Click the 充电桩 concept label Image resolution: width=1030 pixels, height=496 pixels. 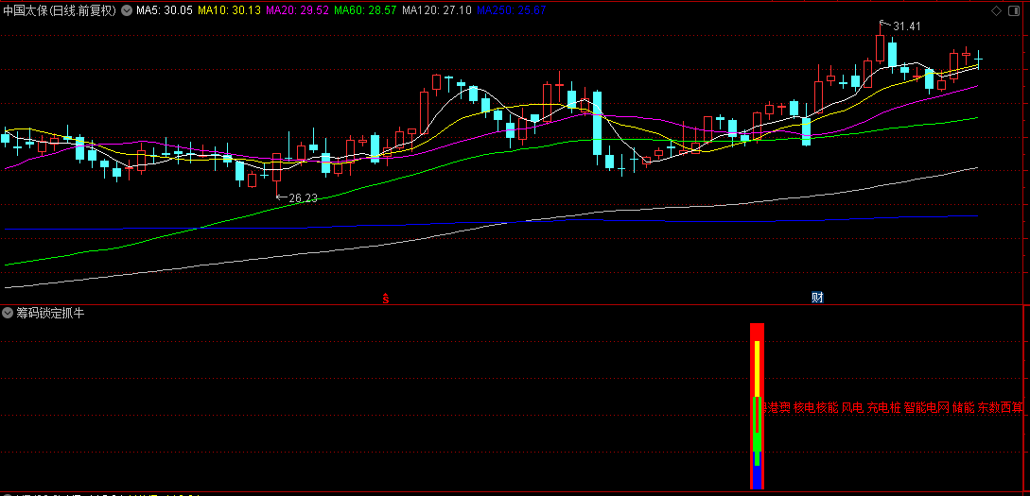883,407
